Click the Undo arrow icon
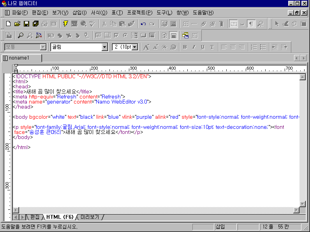Image resolution: width=310 pixels, height=232 pixels. tap(143, 24)
